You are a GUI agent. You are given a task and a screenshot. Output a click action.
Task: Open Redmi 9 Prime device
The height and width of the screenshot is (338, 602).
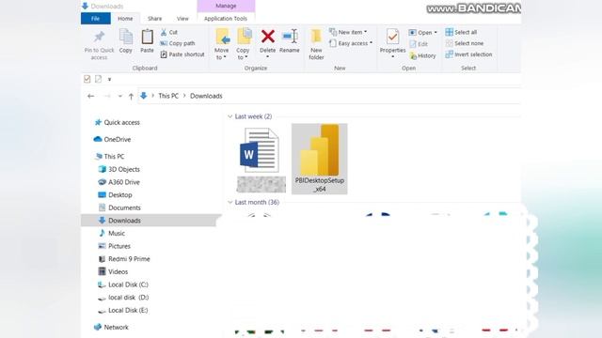pyautogui.click(x=124, y=259)
